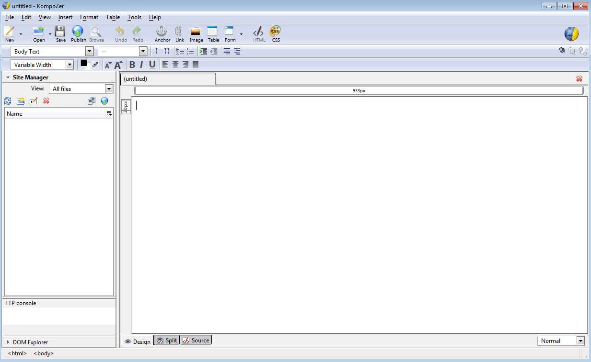
Task: Open the View menu
Action: (x=45, y=17)
